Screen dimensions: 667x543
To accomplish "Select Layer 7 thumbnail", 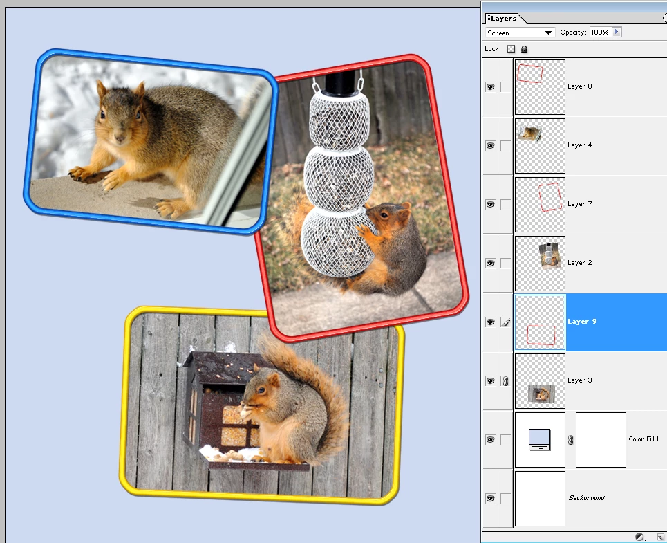I will point(541,205).
